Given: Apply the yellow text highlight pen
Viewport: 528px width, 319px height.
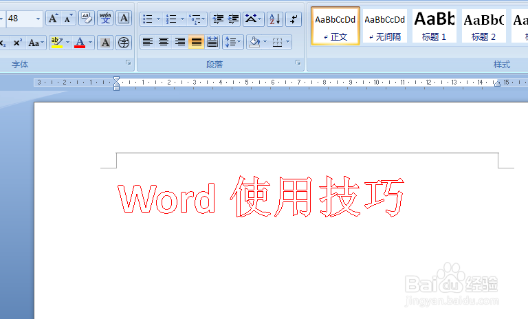Looking at the screenshot, I should click(x=56, y=43).
